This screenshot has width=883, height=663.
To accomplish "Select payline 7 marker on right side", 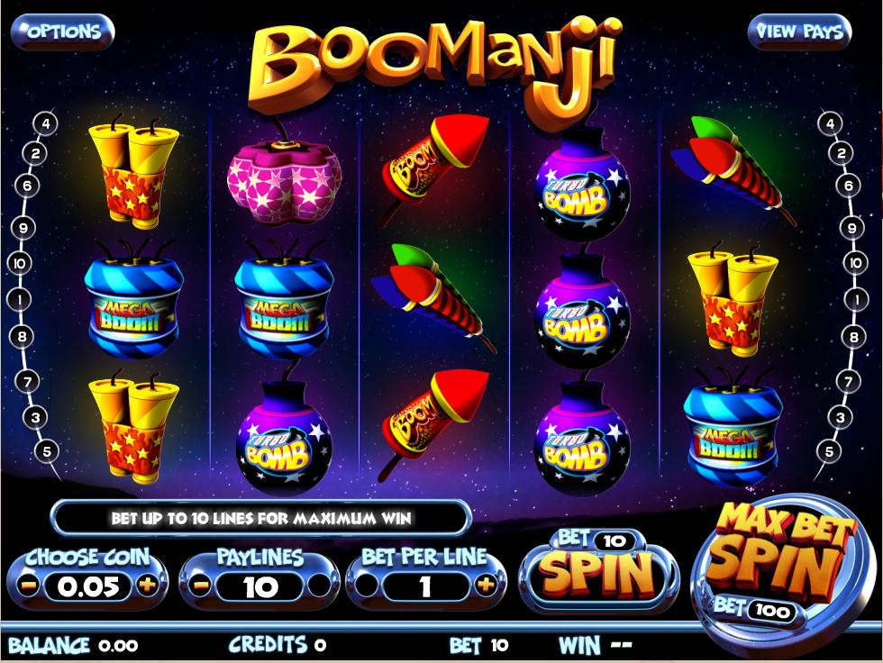I will [x=848, y=382].
